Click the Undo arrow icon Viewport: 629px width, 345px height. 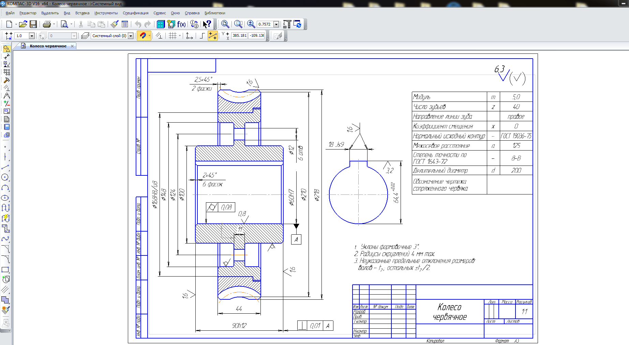tap(138, 24)
